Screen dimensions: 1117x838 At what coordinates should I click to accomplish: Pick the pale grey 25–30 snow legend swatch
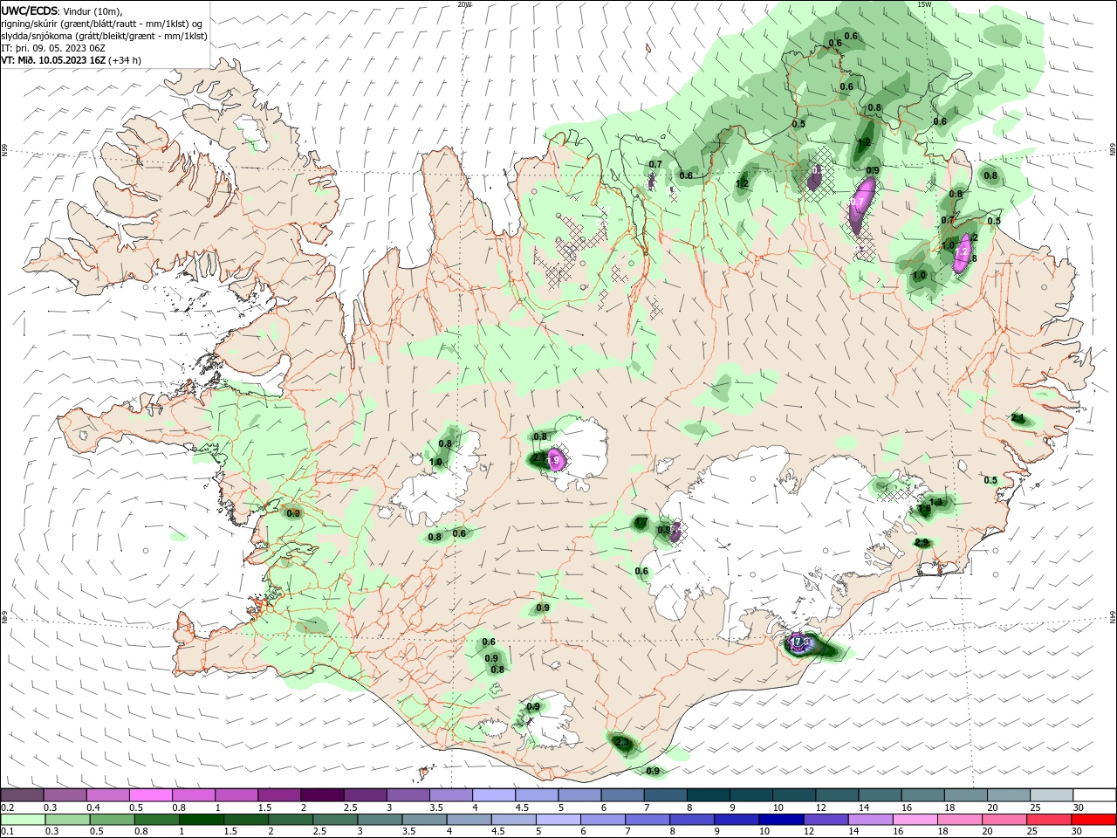tap(1052, 795)
